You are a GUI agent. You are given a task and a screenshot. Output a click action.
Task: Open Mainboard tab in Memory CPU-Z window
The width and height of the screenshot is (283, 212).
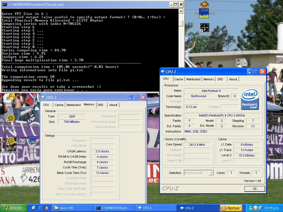tap(74, 105)
